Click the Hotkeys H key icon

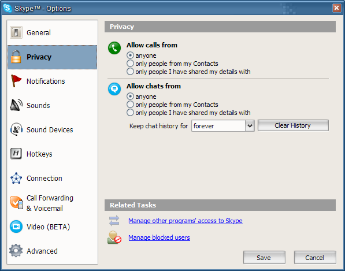coord(16,153)
